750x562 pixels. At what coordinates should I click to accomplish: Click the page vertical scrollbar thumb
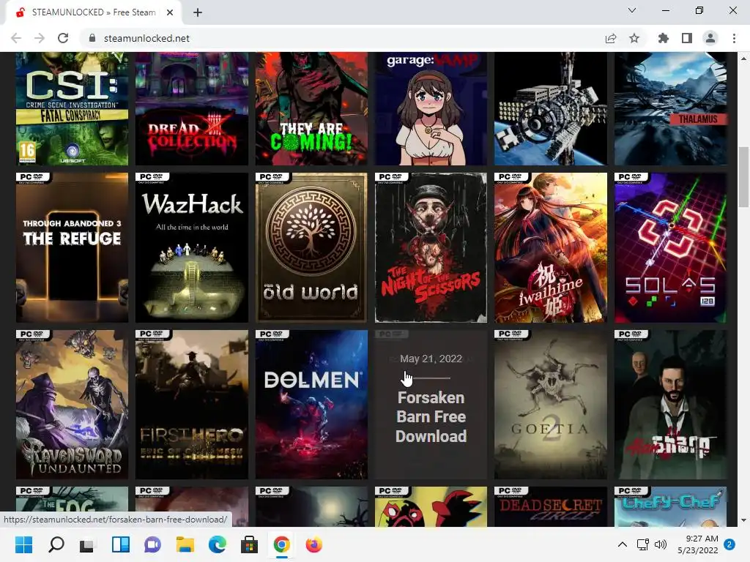tap(743, 177)
